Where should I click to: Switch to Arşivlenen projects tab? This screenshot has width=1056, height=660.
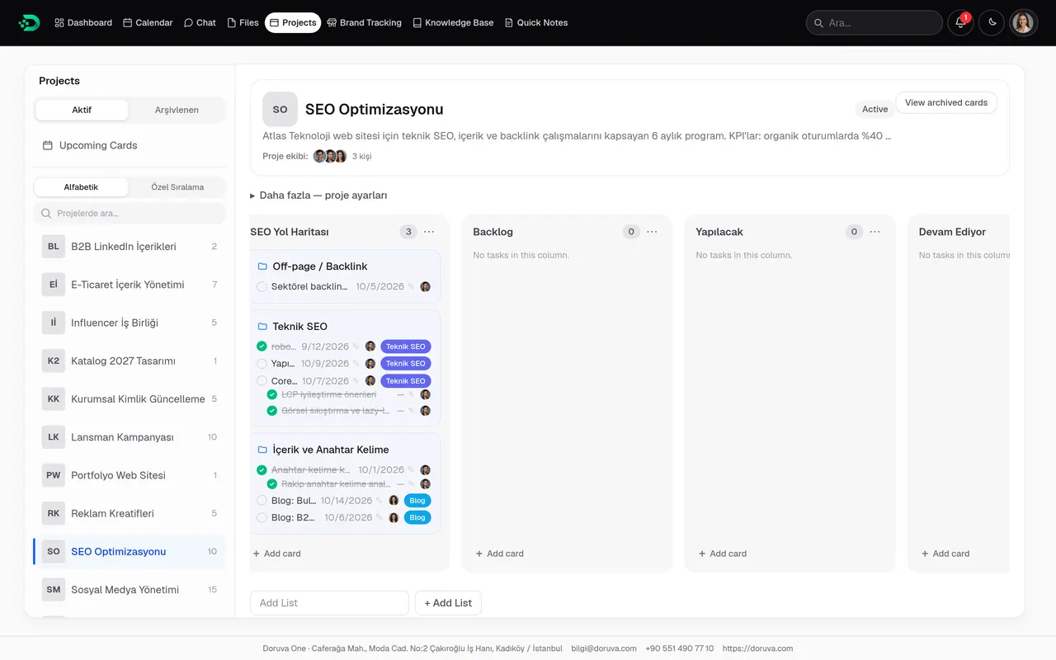coord(177,110)
